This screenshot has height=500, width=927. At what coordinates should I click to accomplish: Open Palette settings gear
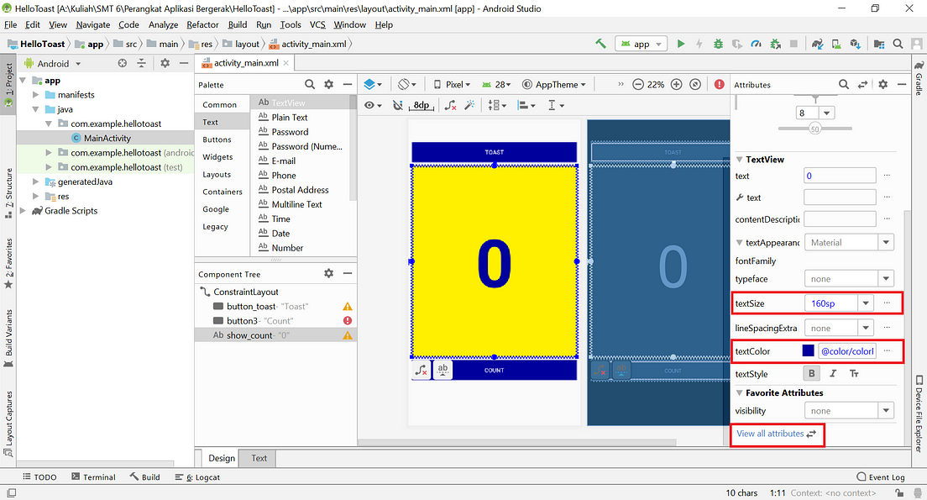click(328, 85)
